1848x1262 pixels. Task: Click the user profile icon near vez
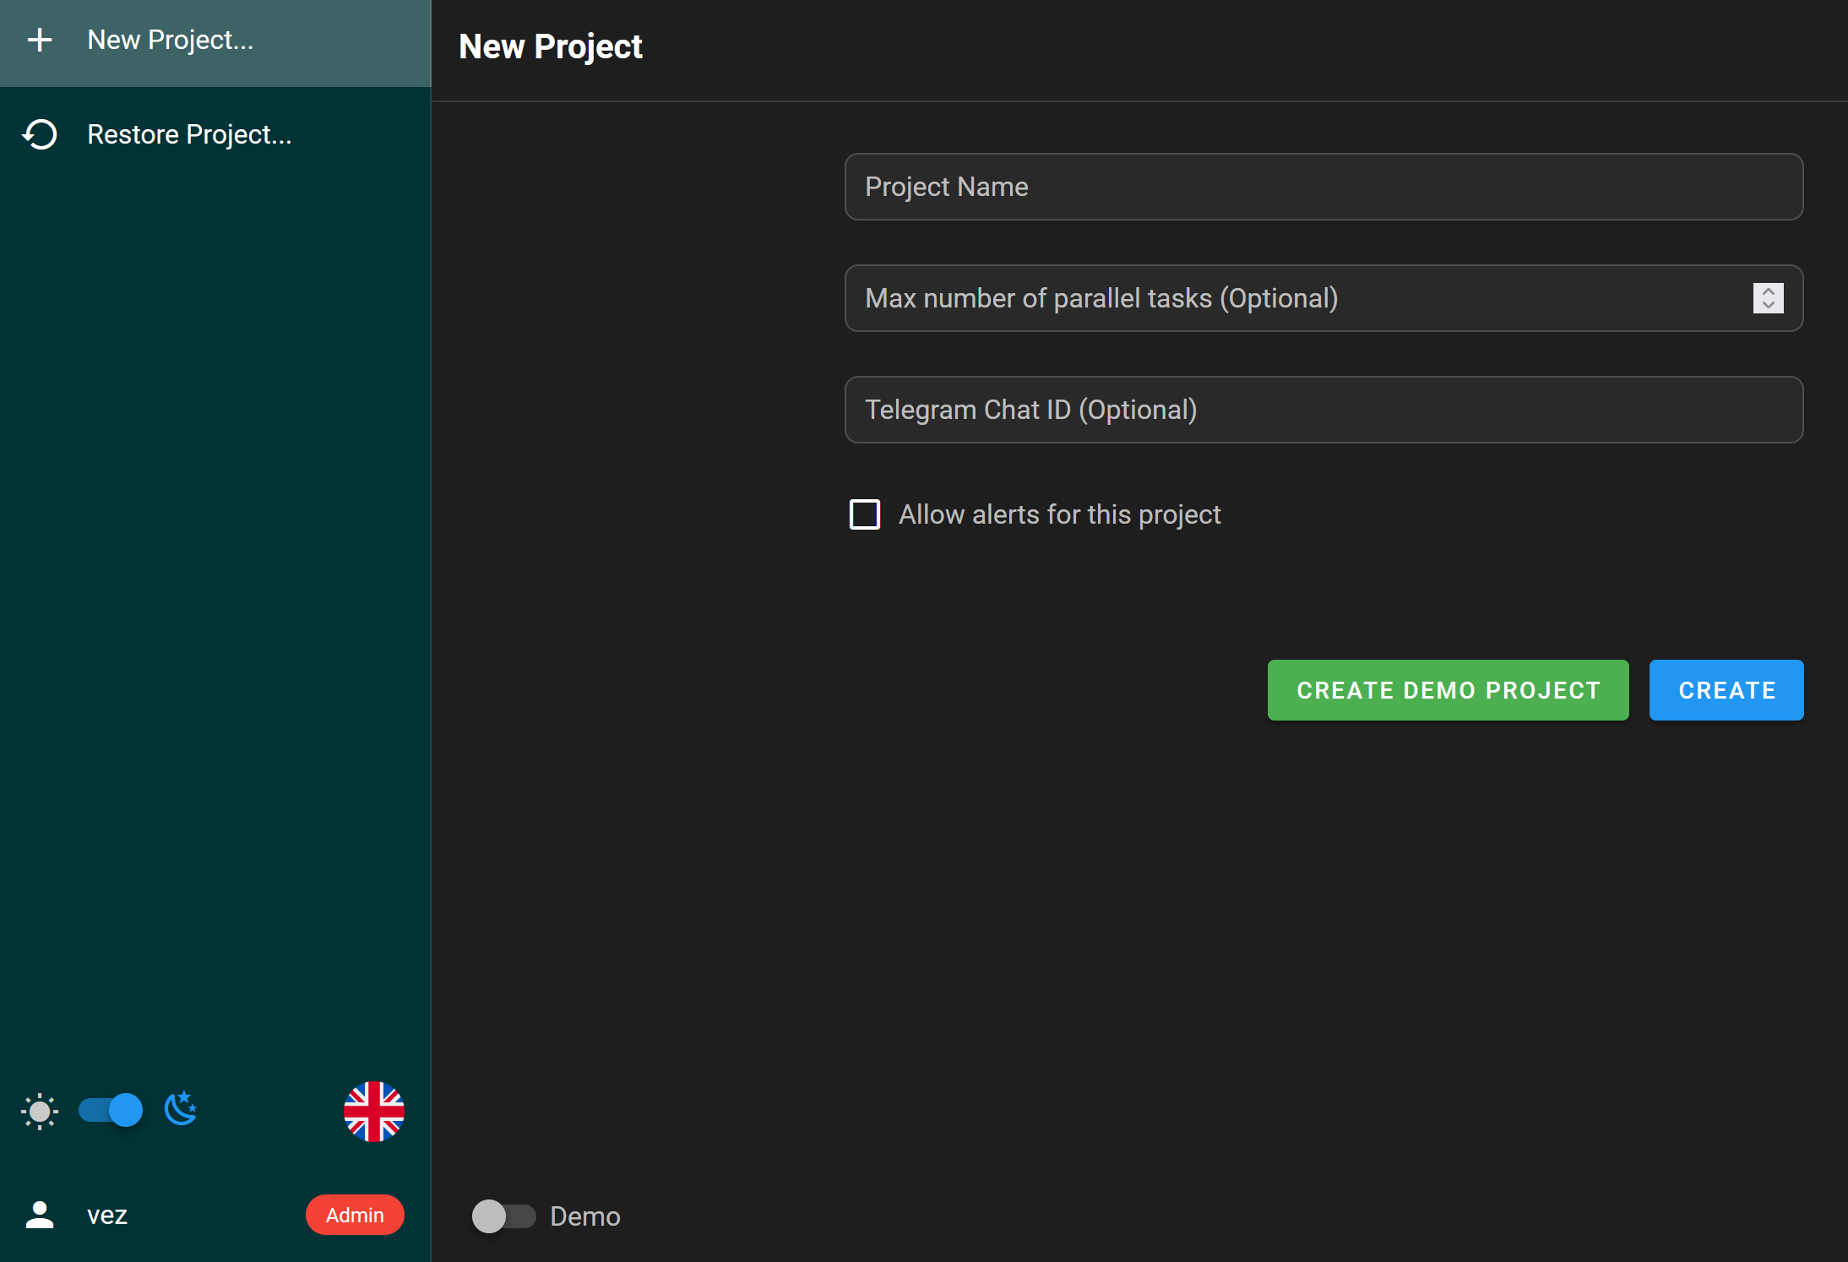click(40, 1216)
